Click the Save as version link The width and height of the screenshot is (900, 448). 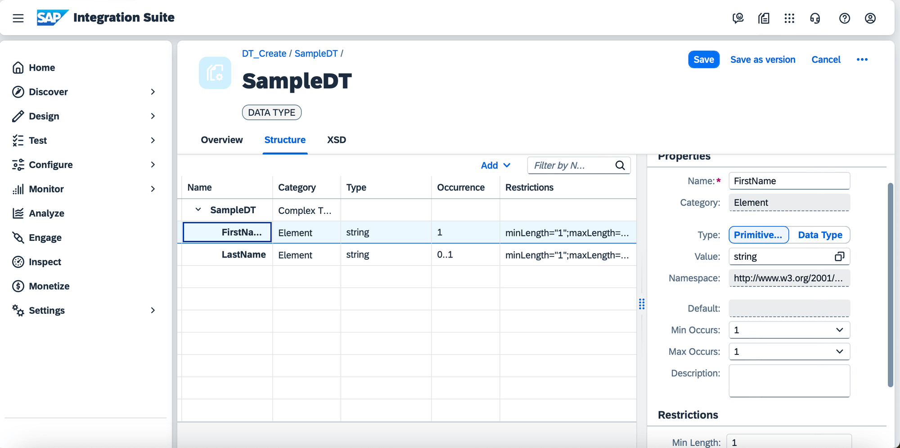point(762,59)
